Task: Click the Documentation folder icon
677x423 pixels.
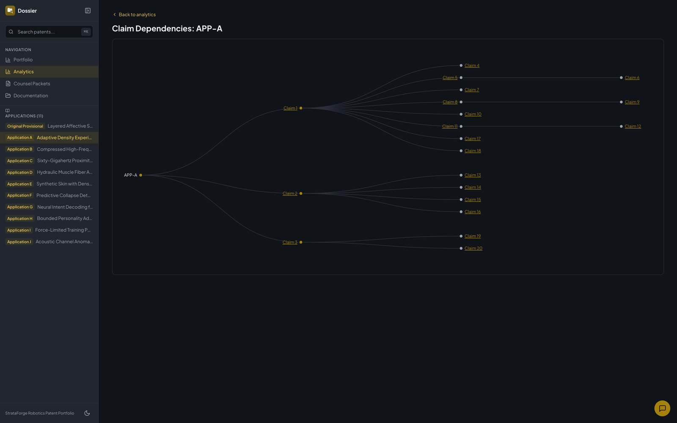Action: pos(8,96)
